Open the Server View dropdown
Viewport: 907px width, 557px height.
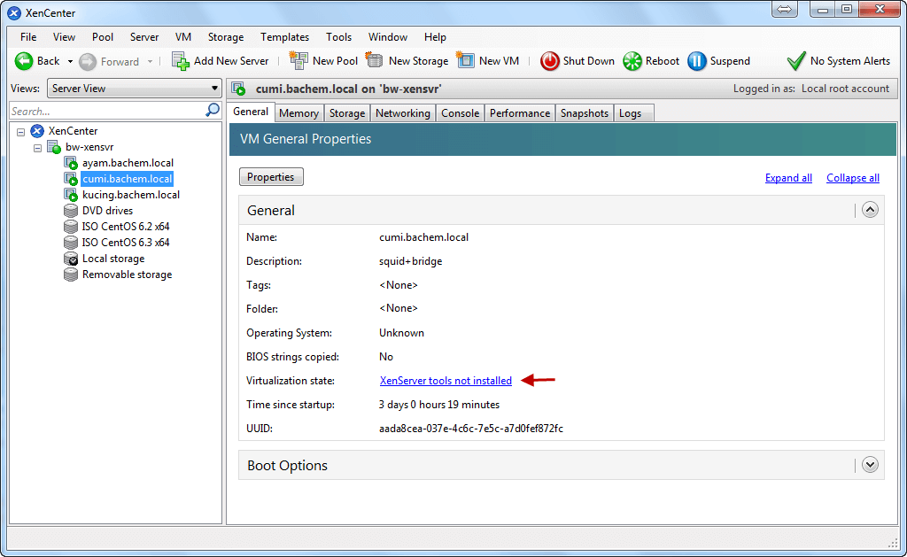(135, 89)
